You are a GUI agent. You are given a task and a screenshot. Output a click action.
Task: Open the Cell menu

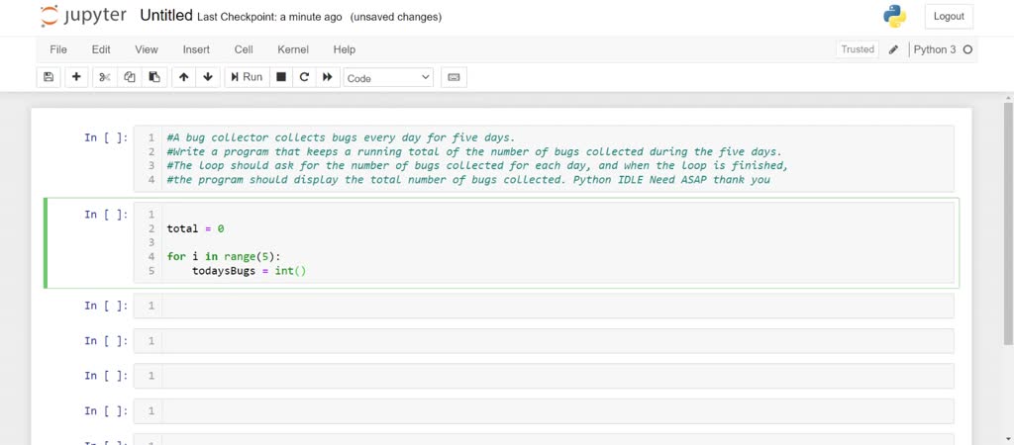click(x=244, y=49)
